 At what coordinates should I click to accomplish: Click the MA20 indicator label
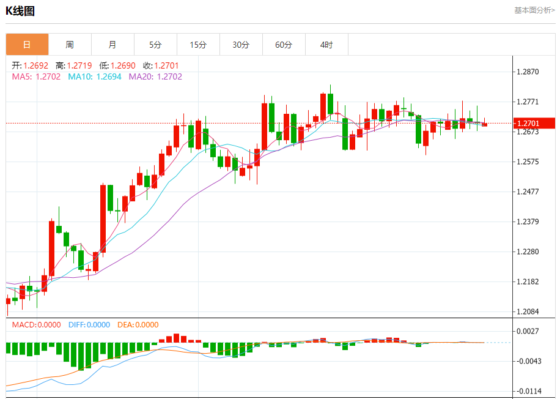point(155,76)
